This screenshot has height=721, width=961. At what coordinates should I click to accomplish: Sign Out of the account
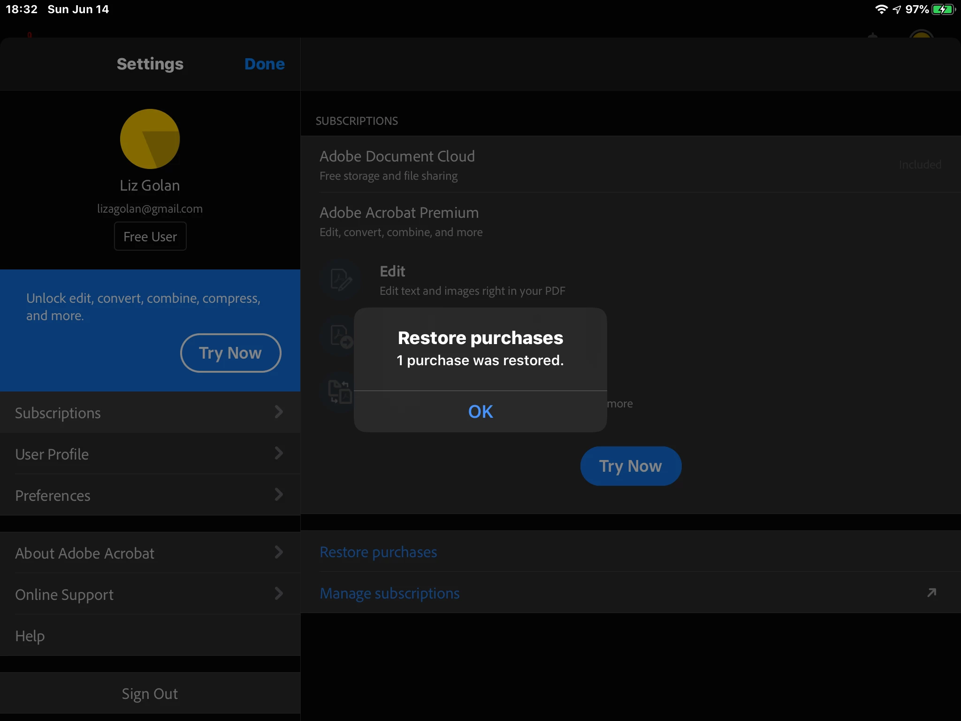point(150,694)
